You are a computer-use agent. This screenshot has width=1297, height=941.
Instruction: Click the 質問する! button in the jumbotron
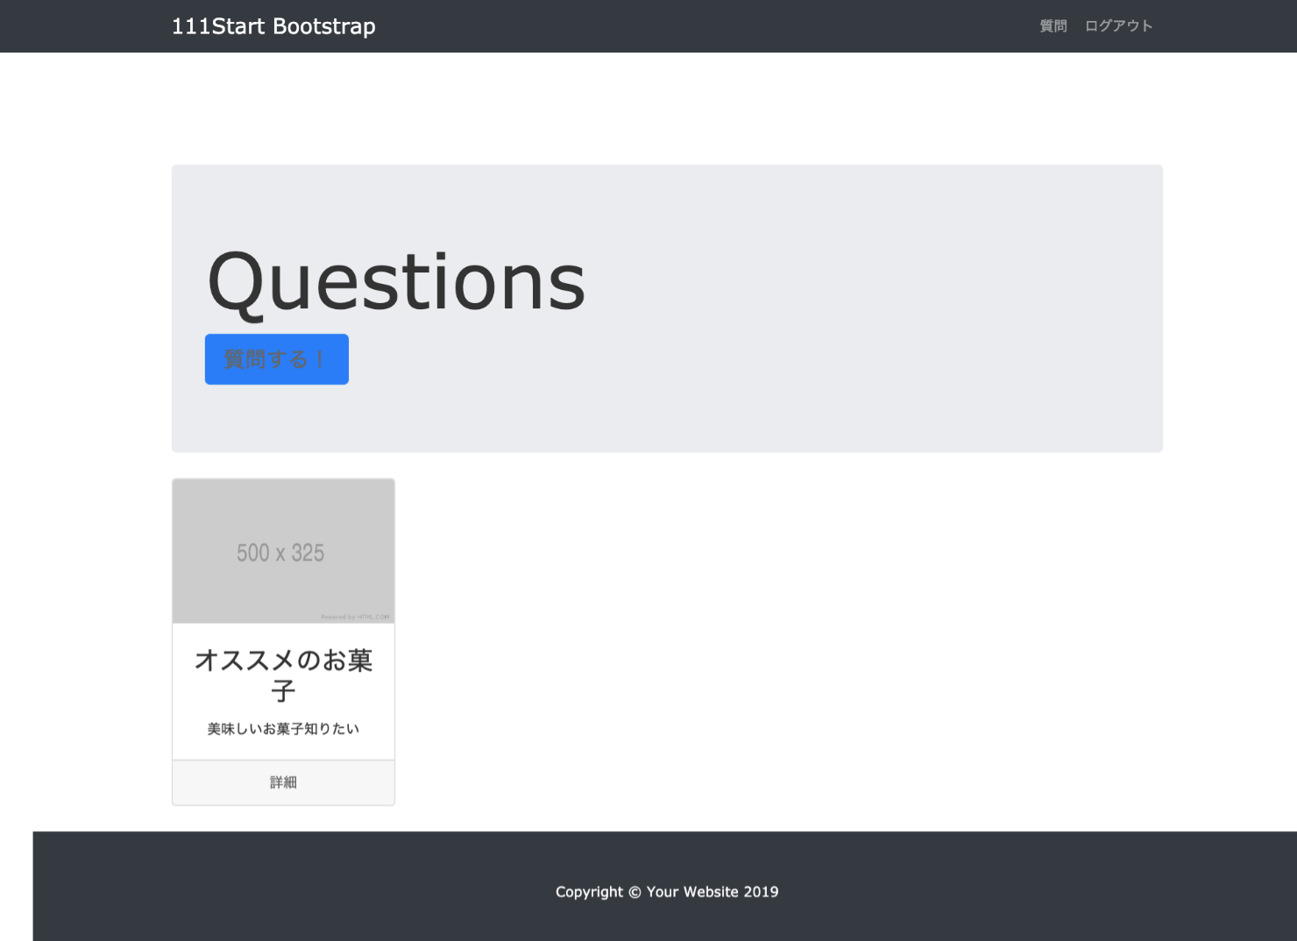coord(276,359)
